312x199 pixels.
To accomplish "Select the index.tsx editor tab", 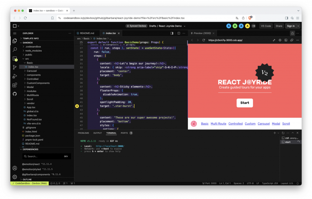I will (111, 33).
